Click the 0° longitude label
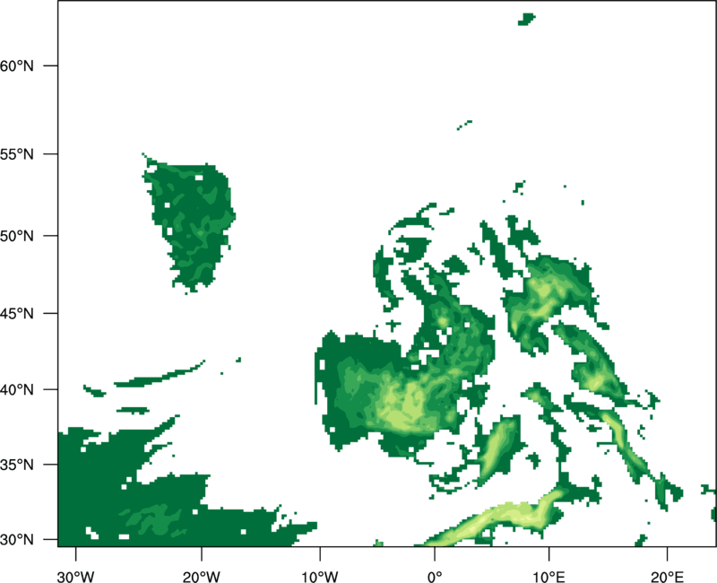This screenshot has width=717, height=583. [x=435, y=577]
